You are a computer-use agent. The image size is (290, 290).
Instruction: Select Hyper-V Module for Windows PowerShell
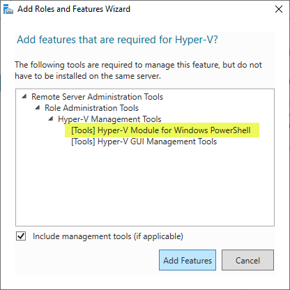coord(161,130)
